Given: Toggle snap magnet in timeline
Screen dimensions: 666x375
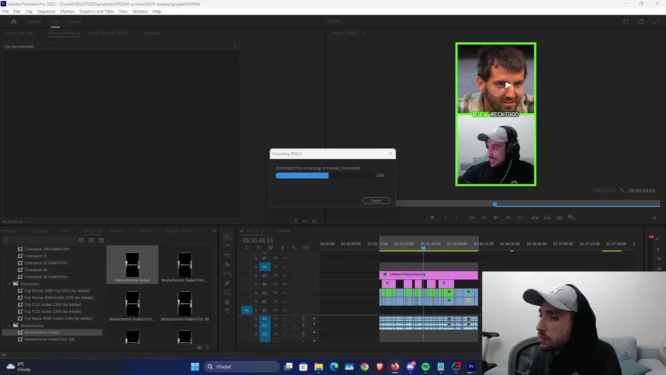Looking at the screenshot, I should coord(259,248).
